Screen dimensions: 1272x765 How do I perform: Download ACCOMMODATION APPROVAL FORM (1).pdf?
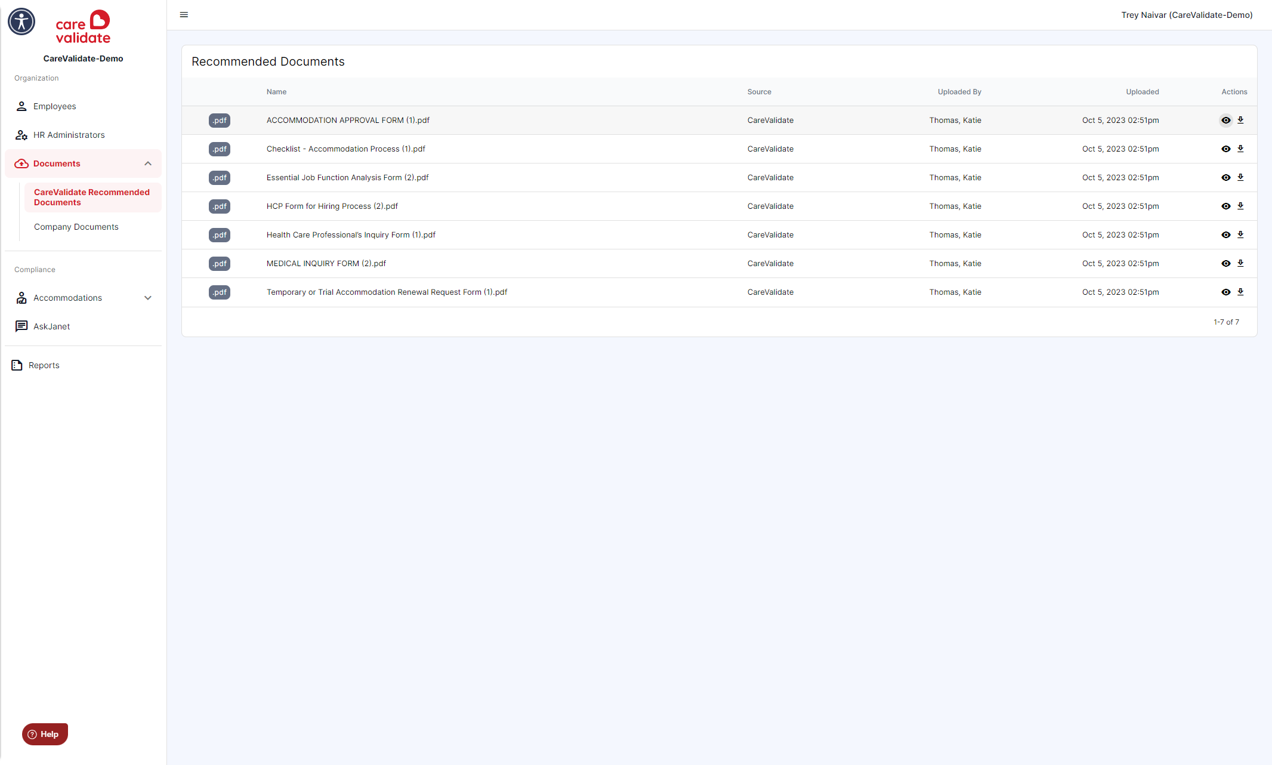pos(1240,120)
